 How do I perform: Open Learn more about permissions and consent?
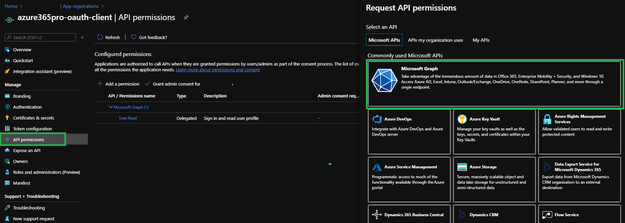pyautogui.click(x=218, y=70)
